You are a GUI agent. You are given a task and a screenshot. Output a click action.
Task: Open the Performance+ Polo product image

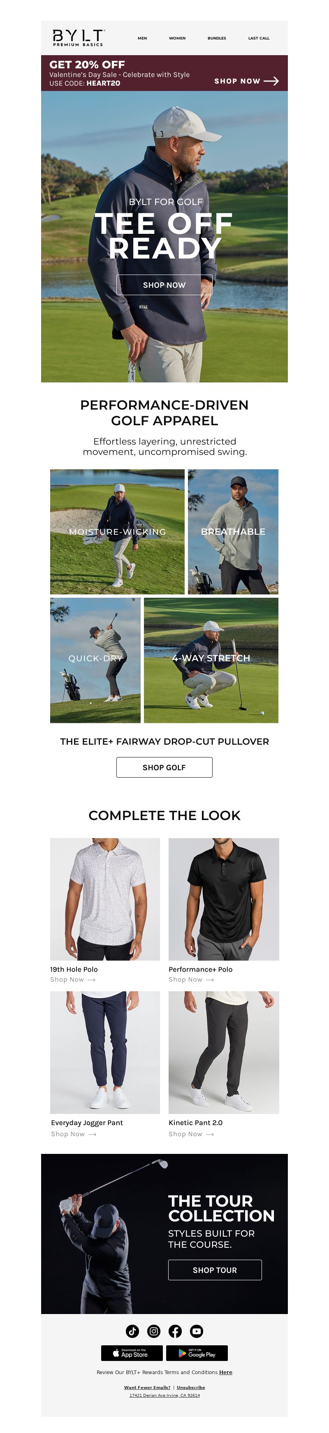point(224,899)
